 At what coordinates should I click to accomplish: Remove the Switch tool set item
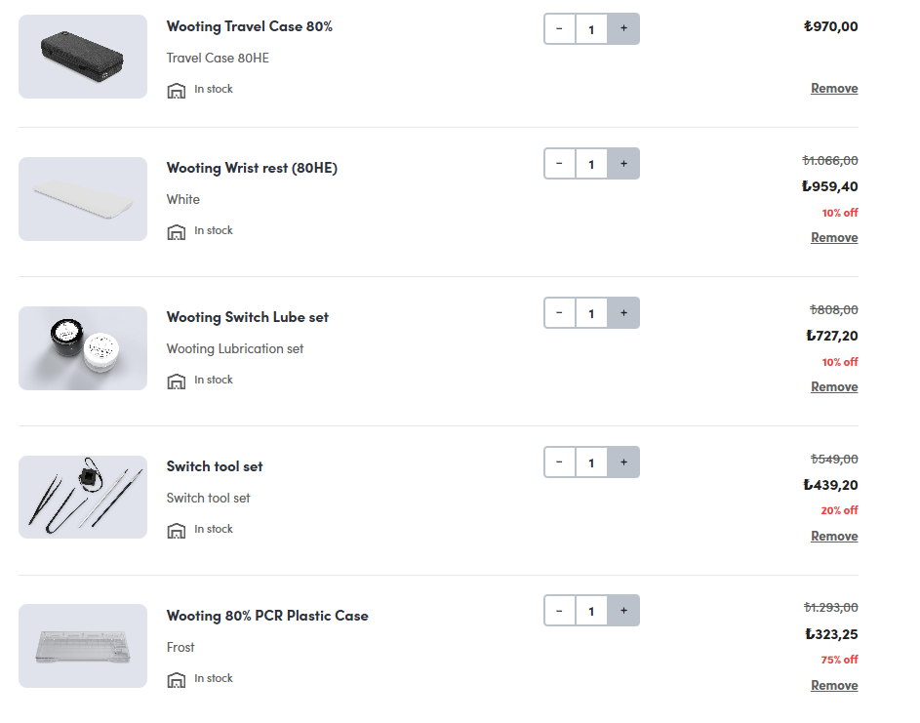tap(834, 537)
